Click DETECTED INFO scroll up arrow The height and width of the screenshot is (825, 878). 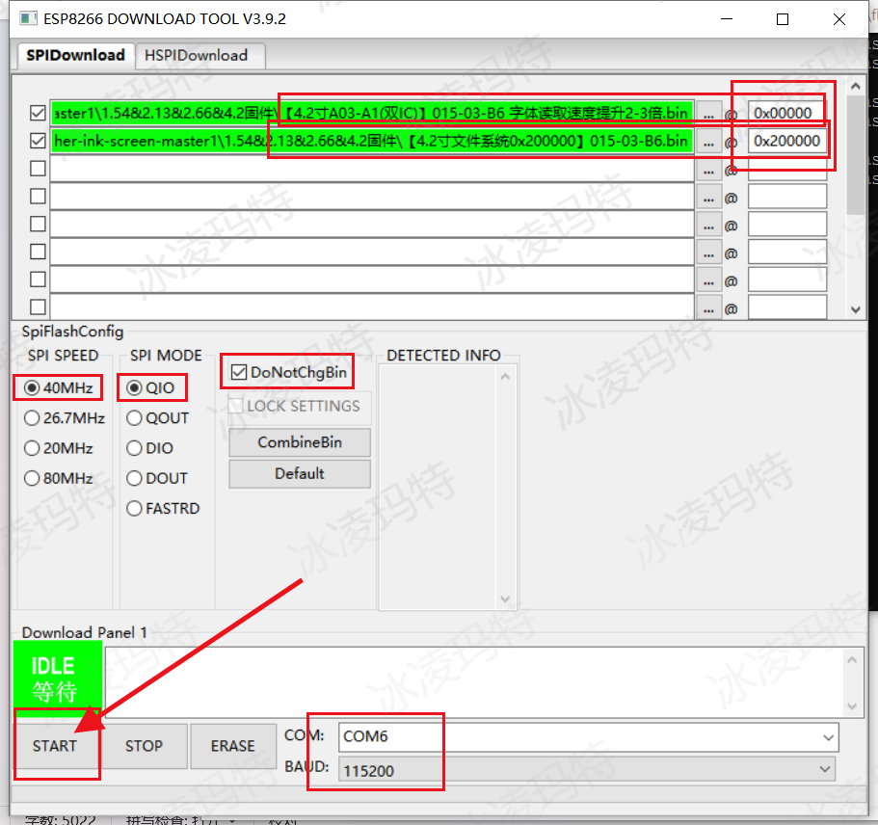pyautogui.click(x=505, y=377)
